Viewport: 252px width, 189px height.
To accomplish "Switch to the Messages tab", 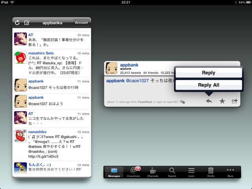I will pos(114,172).
